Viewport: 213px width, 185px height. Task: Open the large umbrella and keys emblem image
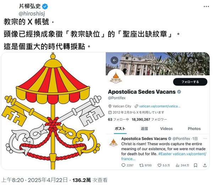[53, 111]
